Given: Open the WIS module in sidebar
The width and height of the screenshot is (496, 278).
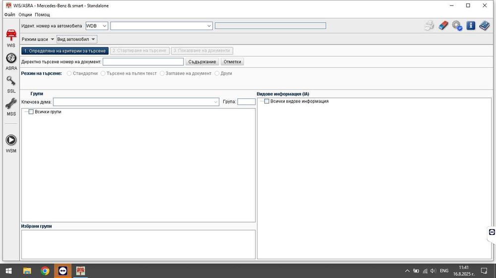Looking at the screenshot, I should (x=11, y=38).
